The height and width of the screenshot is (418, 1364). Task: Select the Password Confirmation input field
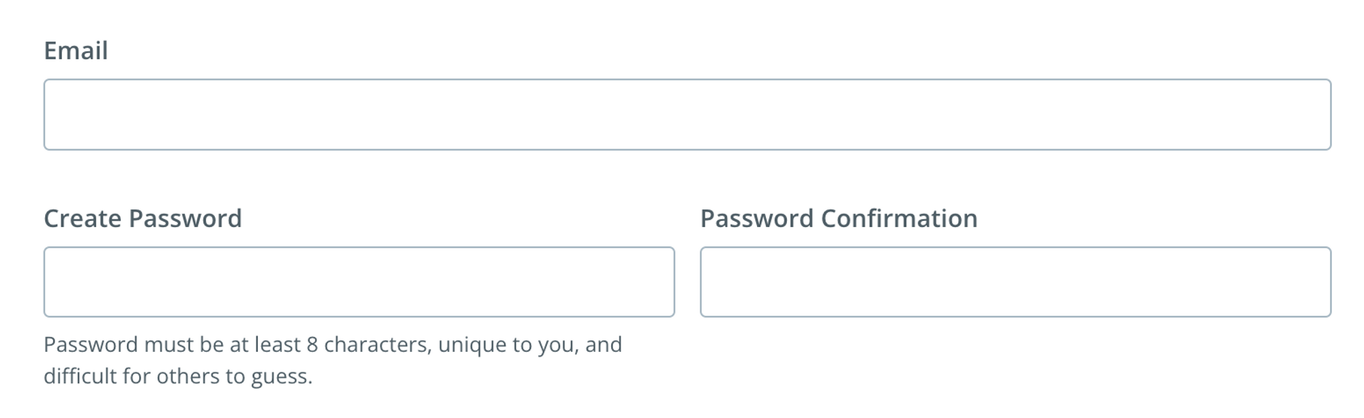click(1015, 282)
